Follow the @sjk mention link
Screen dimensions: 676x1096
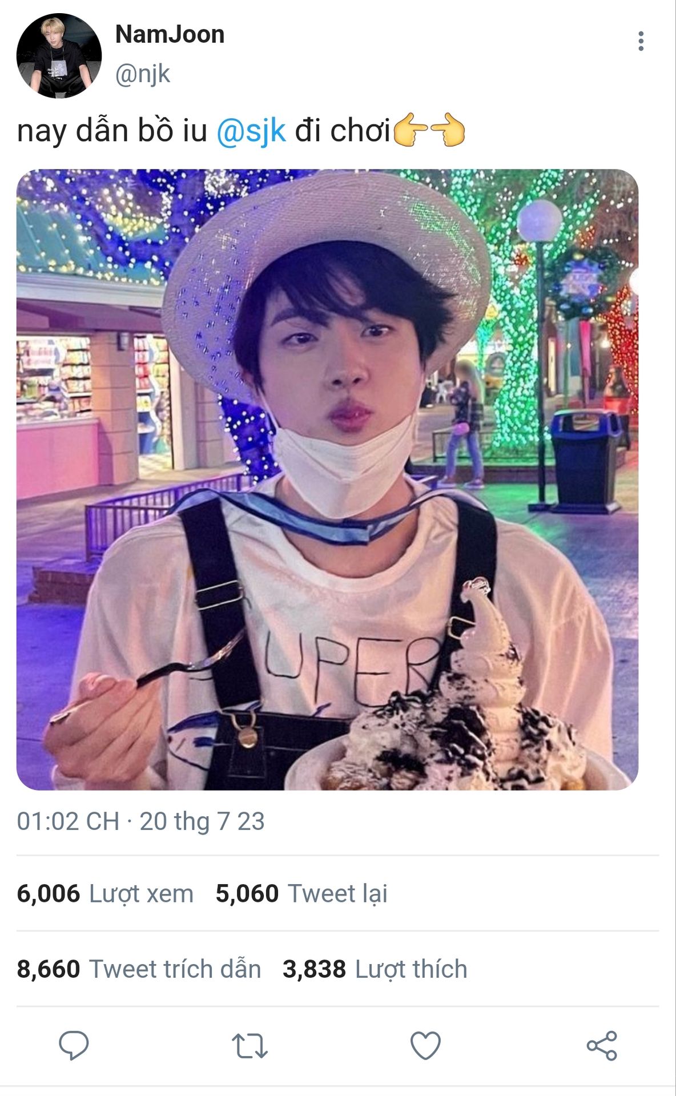[251, 131]
